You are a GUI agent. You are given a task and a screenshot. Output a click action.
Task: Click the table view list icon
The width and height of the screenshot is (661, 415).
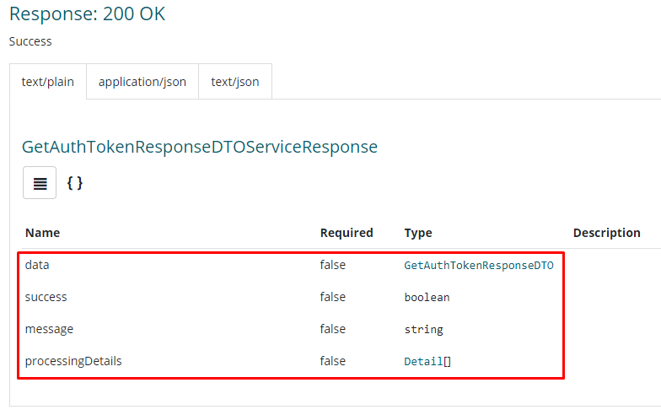point(40,183)
